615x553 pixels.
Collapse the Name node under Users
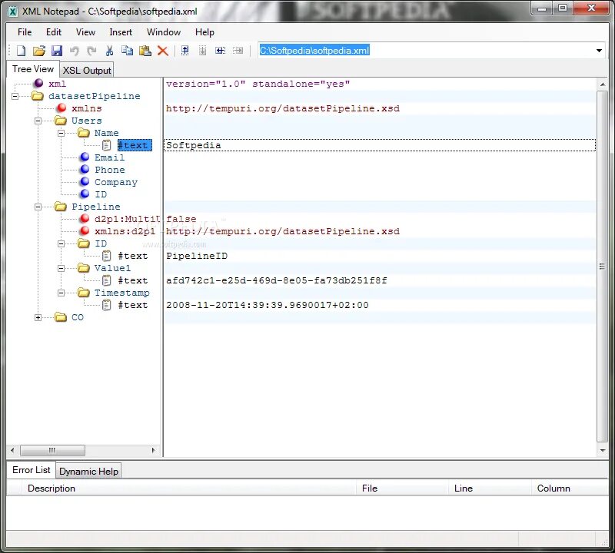[61, 133]
